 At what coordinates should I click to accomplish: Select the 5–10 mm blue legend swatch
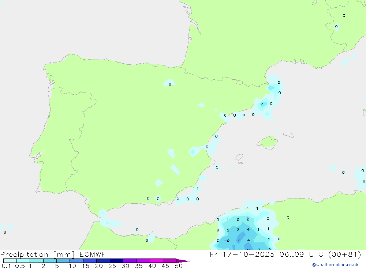click(63, 261)
